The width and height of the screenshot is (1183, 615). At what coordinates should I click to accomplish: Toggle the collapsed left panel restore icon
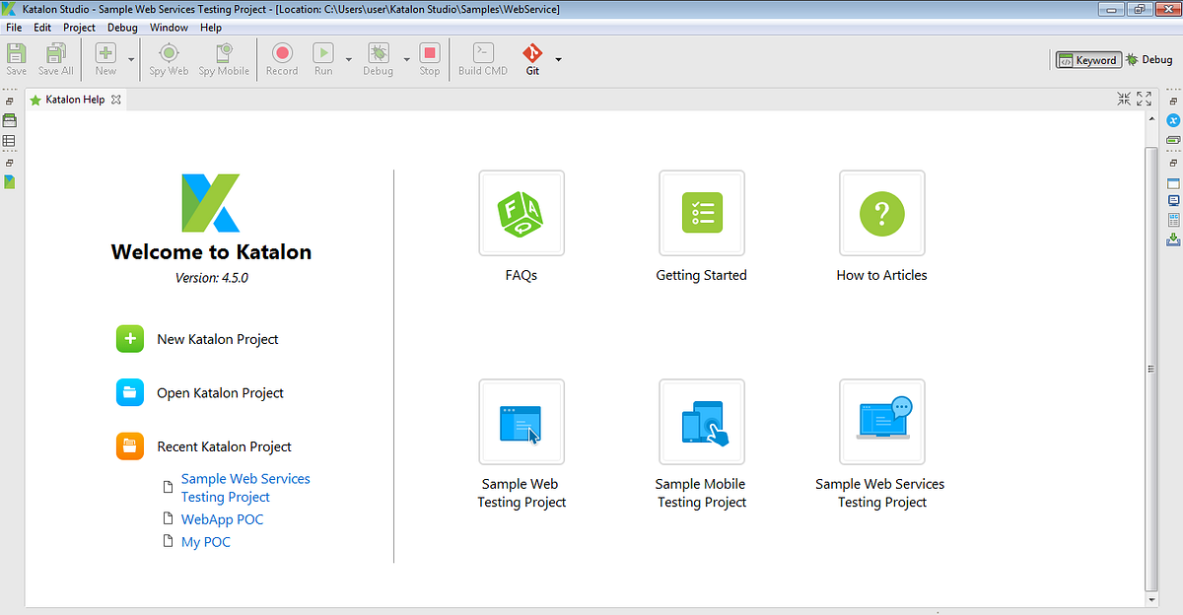pos(8,99)
